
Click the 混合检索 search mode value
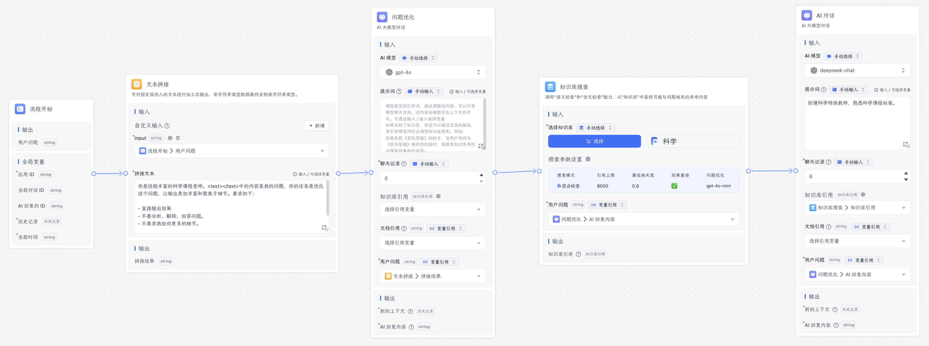tap(568, 186)
